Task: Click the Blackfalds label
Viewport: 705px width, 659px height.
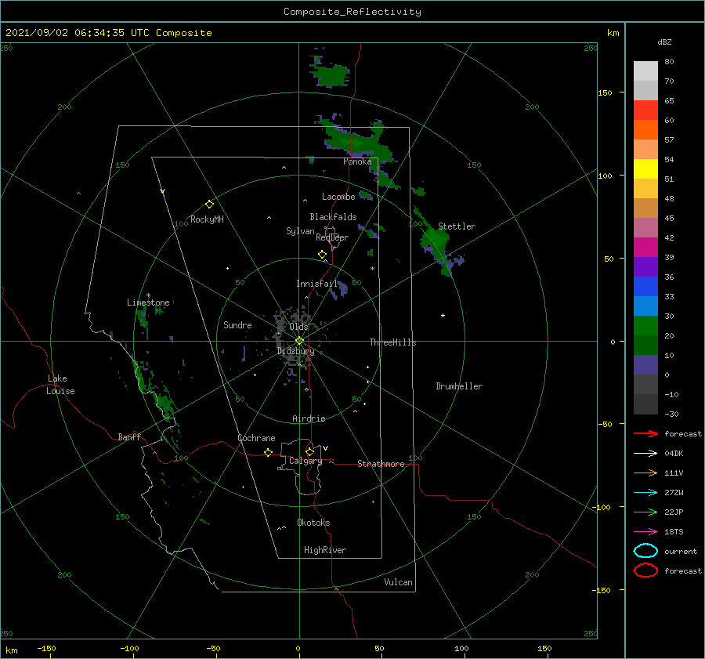Action: click(x=333, y=217)
